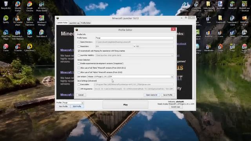Select the Steam desktop shortcut
Viewport: 251px width, 141px height.
point(232,33)
